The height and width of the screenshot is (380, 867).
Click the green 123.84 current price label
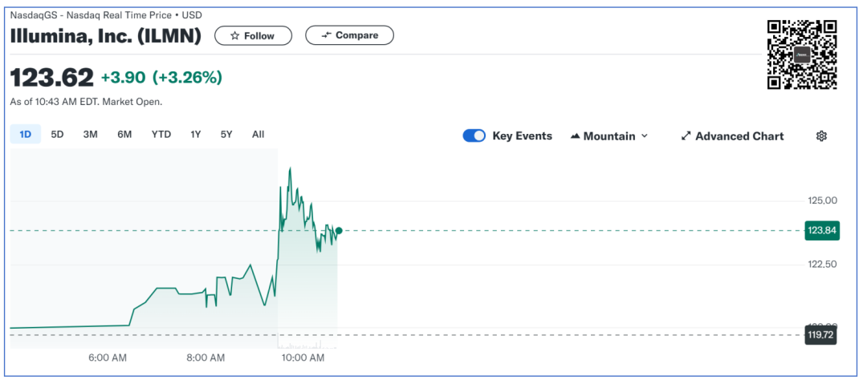[x=820, y=231]
